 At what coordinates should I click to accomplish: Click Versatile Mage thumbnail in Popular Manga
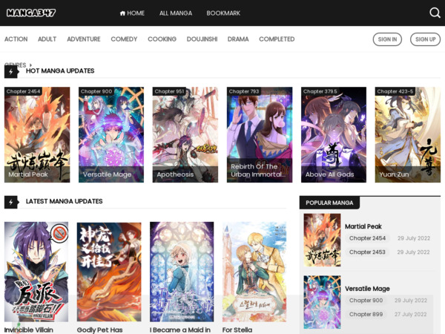pos(322,302)
